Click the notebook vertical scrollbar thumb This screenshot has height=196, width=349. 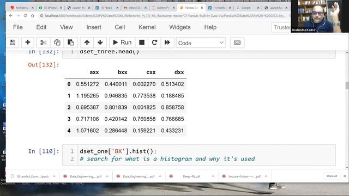[347, 85]
